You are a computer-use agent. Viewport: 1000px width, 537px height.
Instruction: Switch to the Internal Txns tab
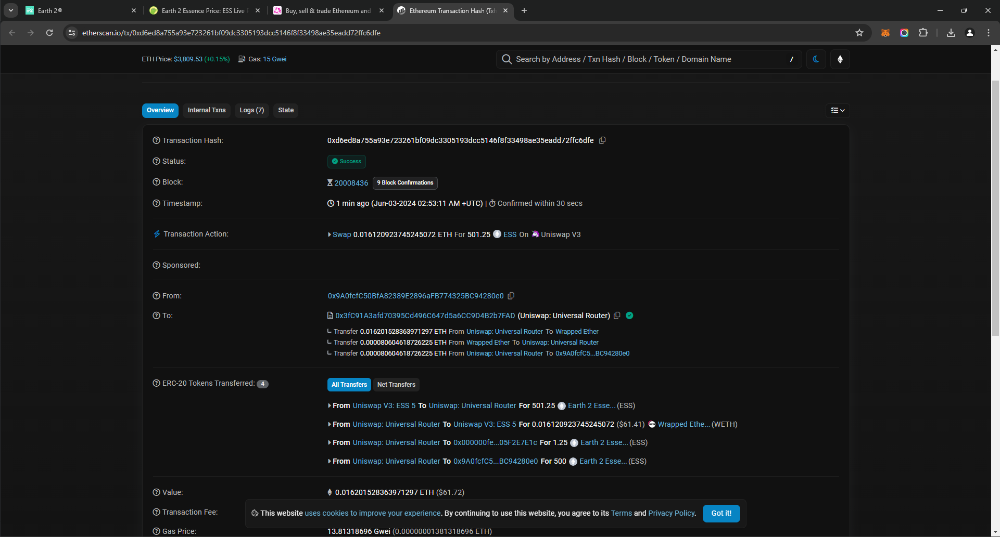click(x=207, y=110)
